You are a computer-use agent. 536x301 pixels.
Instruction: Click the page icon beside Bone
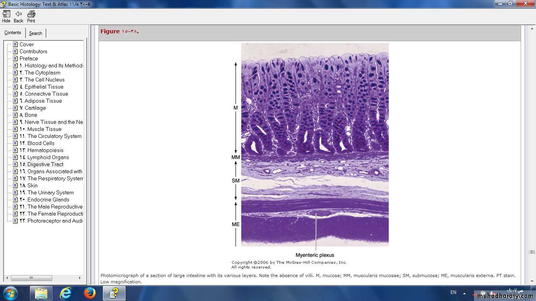click(x=16, y=115)
